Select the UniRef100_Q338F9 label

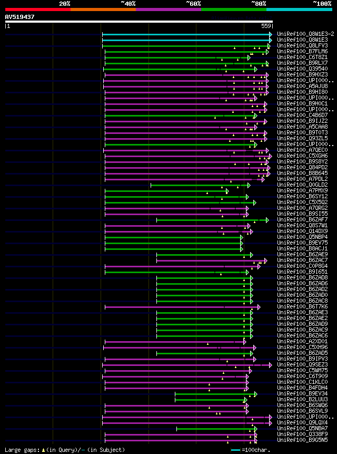coord(303,434)
